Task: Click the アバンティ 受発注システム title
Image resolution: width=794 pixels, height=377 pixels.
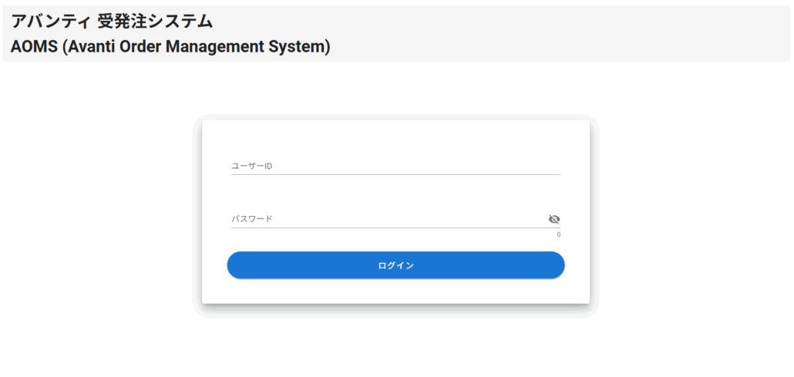Action: 112,22
